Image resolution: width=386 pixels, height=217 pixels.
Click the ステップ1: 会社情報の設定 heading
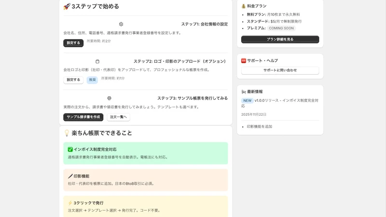[x=204, y=24]
